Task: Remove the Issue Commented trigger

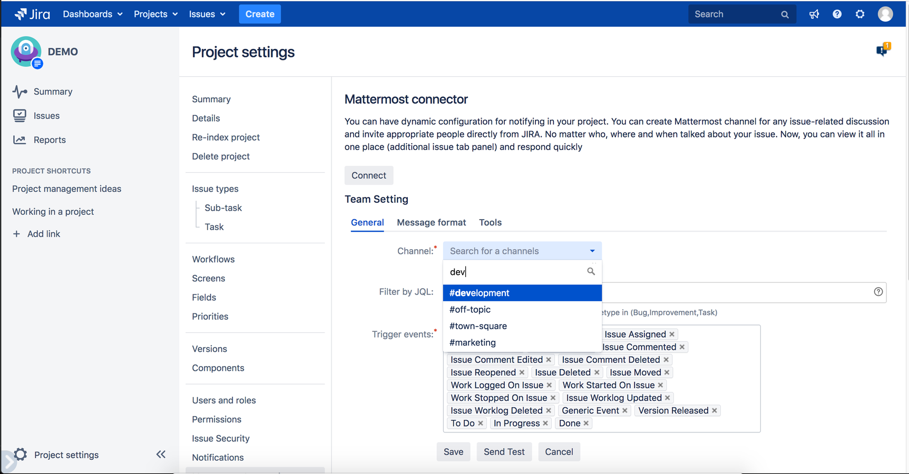Action: click(682, 347)
